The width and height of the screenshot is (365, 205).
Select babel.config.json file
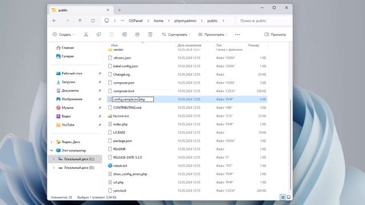pyautogui.click(x=125, y=66)
